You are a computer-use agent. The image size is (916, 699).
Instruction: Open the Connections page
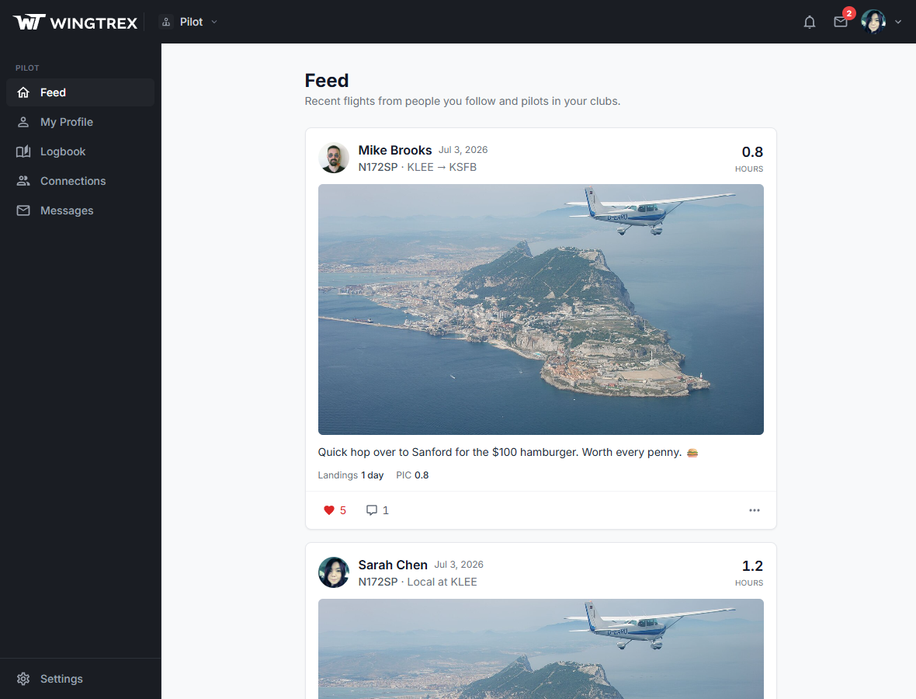[80, 181]
